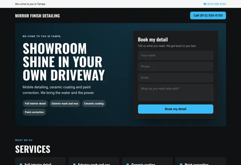Image resolution: width=241 pixels, height=165 pixels.
Task: Focus the Email input field
Action: pyautogui.click(x=175, y=78)
